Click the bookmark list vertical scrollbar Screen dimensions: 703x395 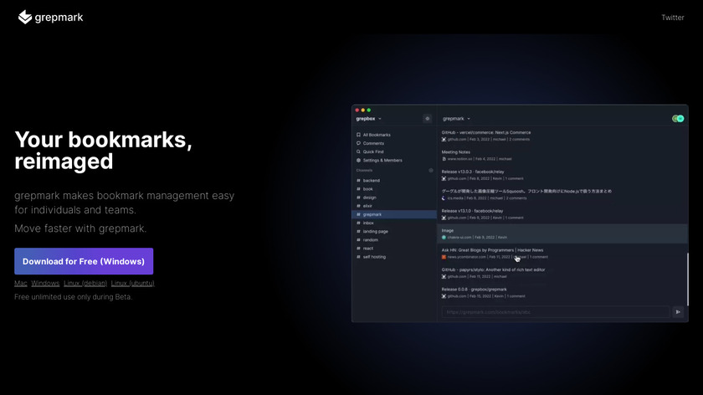tap(687, 279)
